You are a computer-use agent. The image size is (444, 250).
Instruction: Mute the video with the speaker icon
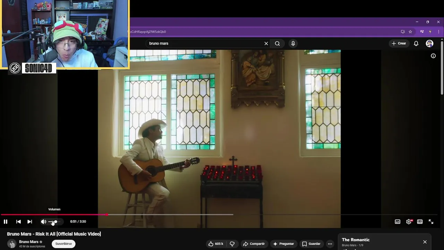click(x=43, y=222)
